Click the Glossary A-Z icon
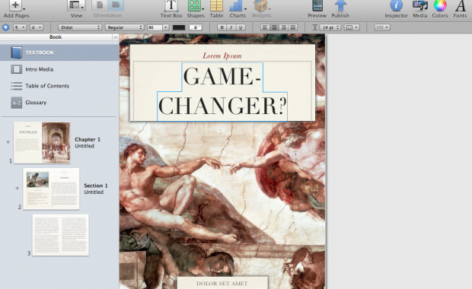 16,103
